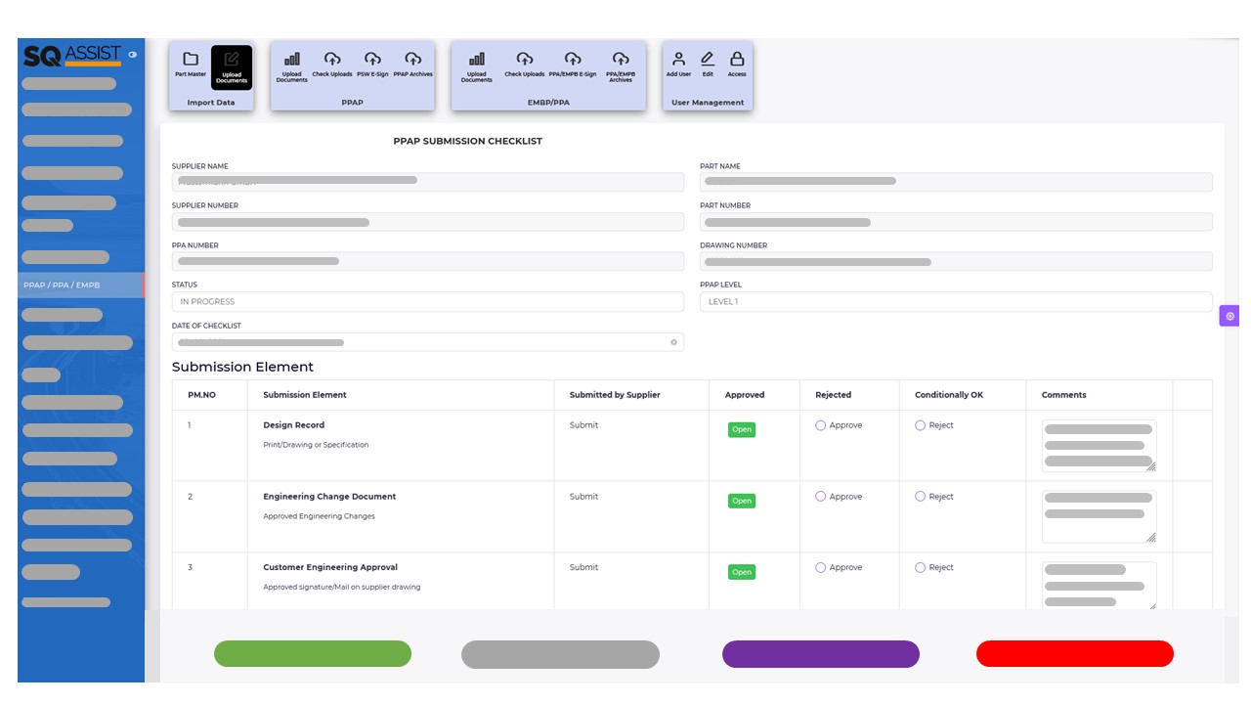Screen dimensions: 1251x704
Task: Clear the Date of Checklist field
Action: pos(673,342)
